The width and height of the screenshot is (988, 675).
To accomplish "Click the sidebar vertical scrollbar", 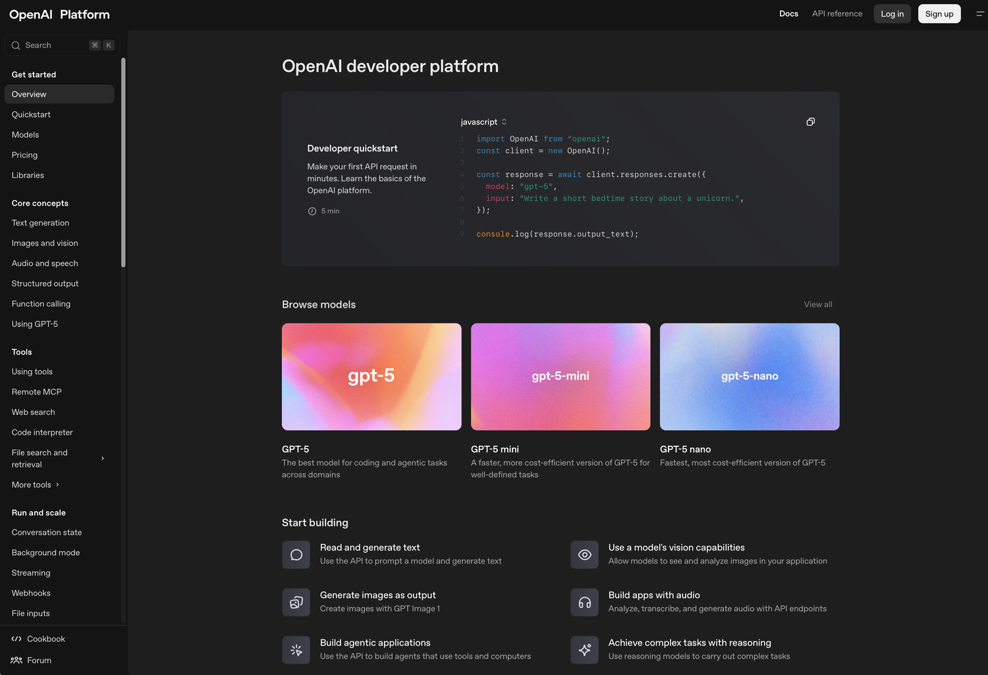I will 123,163.
